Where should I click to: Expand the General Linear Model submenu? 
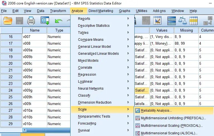pos(102,47)
